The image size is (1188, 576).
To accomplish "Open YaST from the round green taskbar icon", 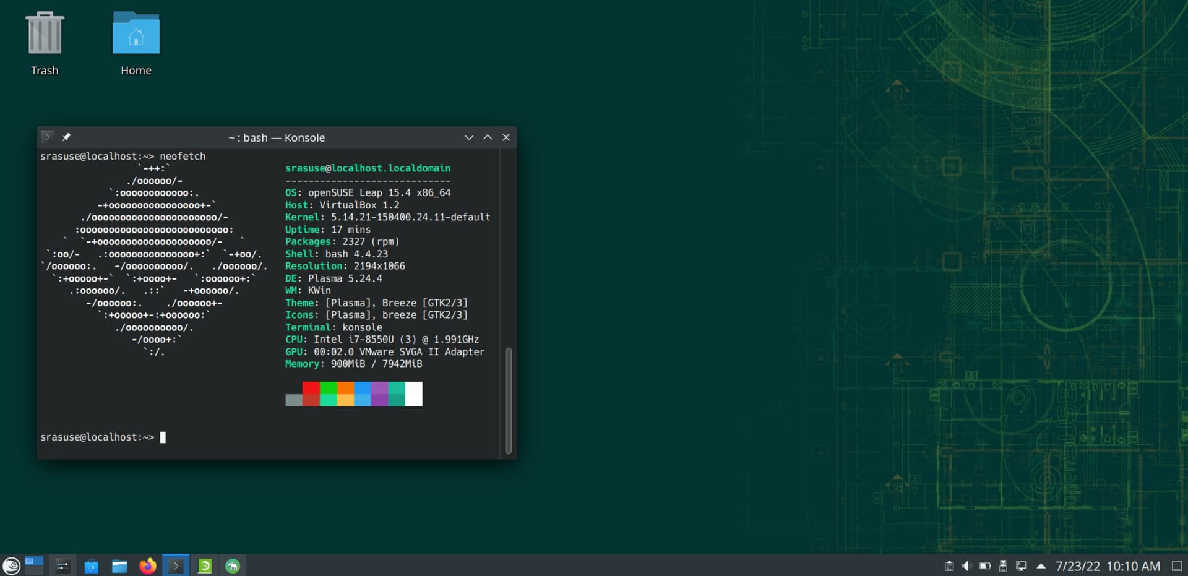I will 233,565.
